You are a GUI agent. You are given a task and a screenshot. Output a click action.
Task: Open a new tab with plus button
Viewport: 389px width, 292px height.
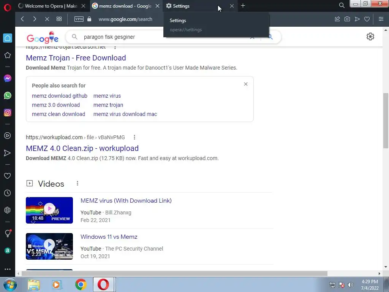243,5
